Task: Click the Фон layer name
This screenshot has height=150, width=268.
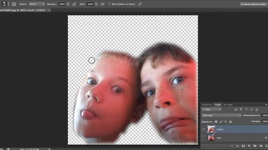Action: 219,138
